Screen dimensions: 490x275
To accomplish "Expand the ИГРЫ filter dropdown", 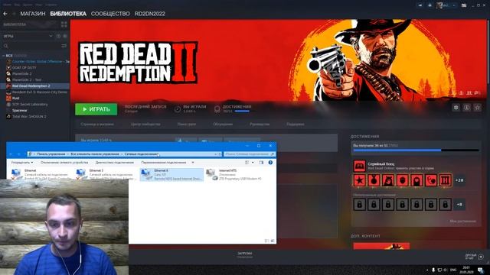I will 51,36.
